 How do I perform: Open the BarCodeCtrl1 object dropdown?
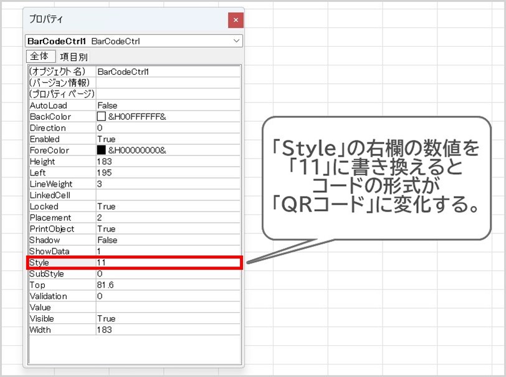pos(237,41)
